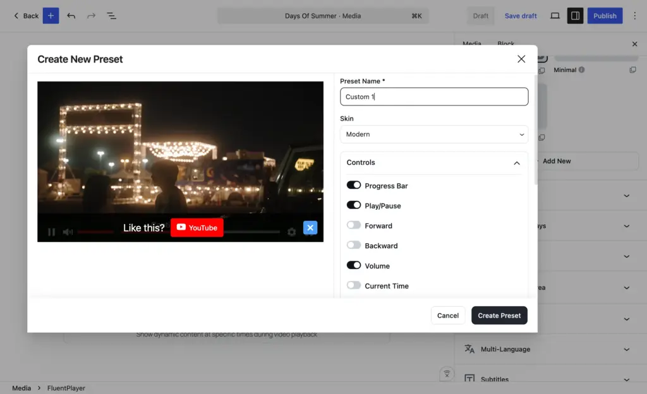Turn on the Current Time toggle
This screenshot has width=647, height=394.
(x=354, y=285)
